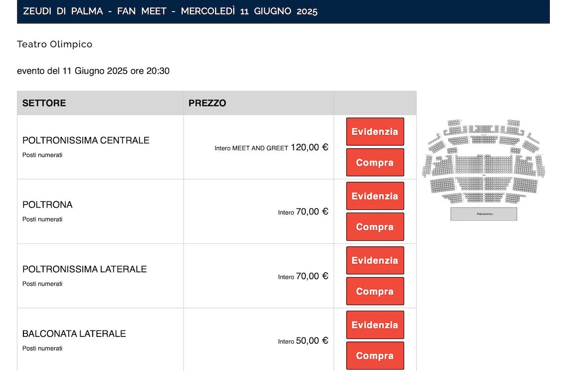Select the Poltronissima Laterale sector name
This screenshot has height=371, width=569.
pyautogui.click(x=84, y=270)
